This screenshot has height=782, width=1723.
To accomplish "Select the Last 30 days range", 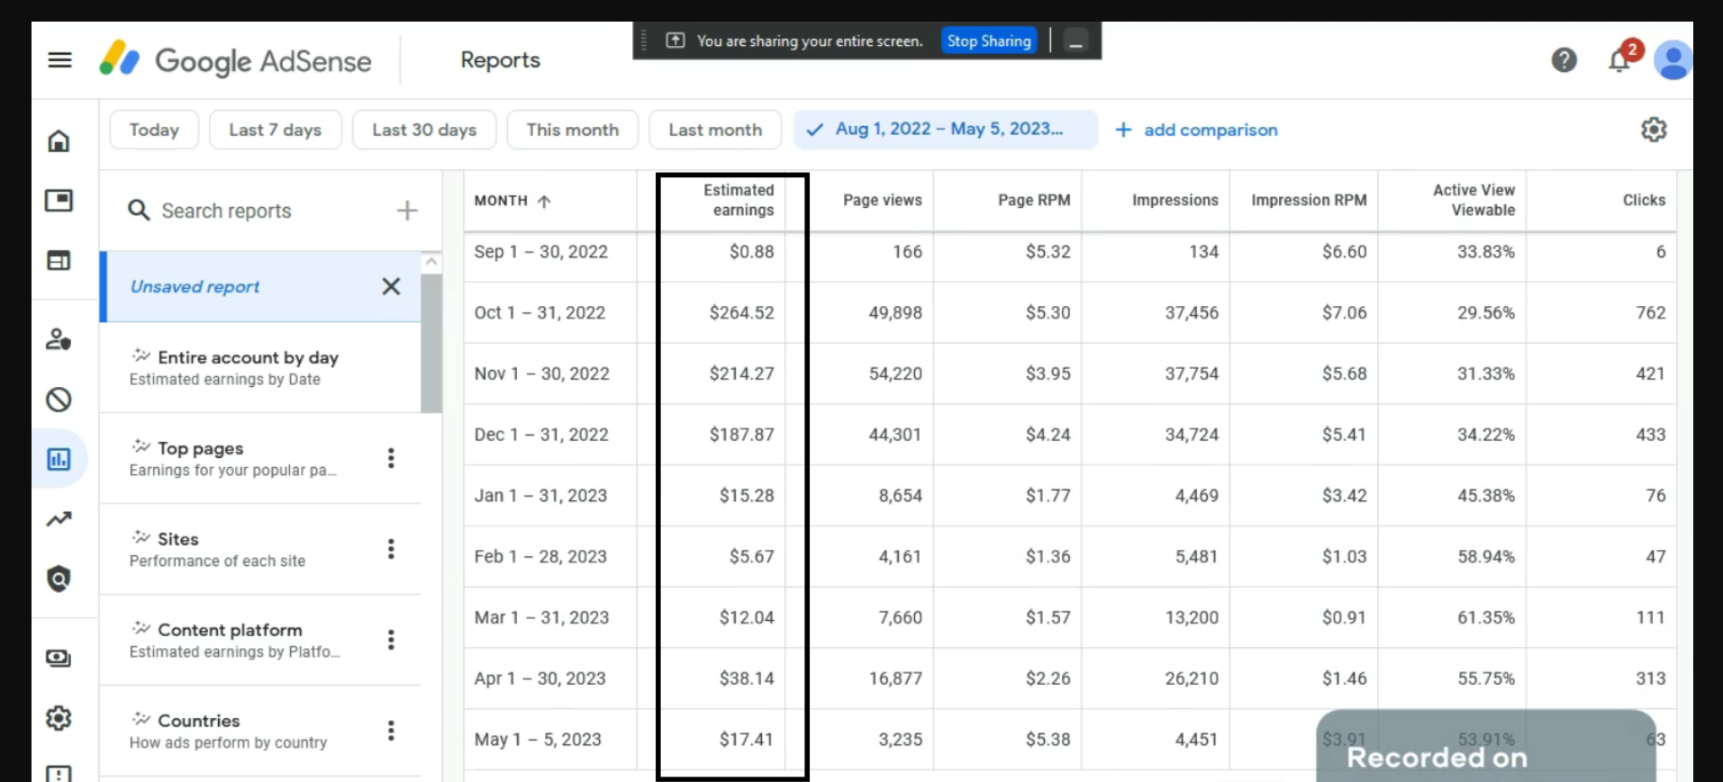I will (x=424, y=130).
